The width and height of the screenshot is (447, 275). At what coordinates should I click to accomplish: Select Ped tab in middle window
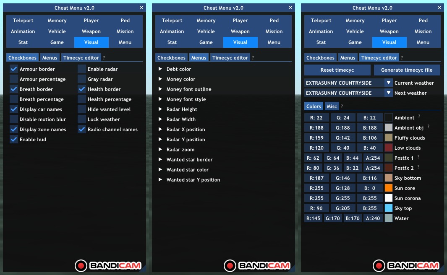coord(274,21)
